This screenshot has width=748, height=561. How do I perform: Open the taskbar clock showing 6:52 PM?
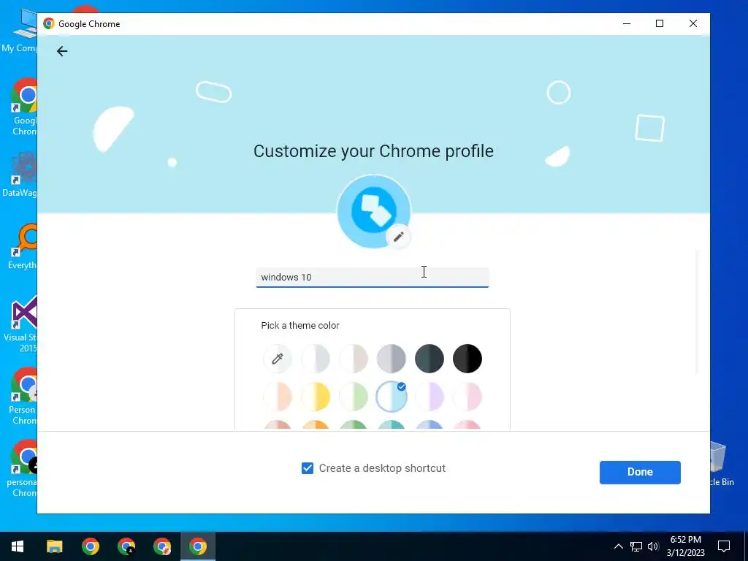click(x=685, y=546)
